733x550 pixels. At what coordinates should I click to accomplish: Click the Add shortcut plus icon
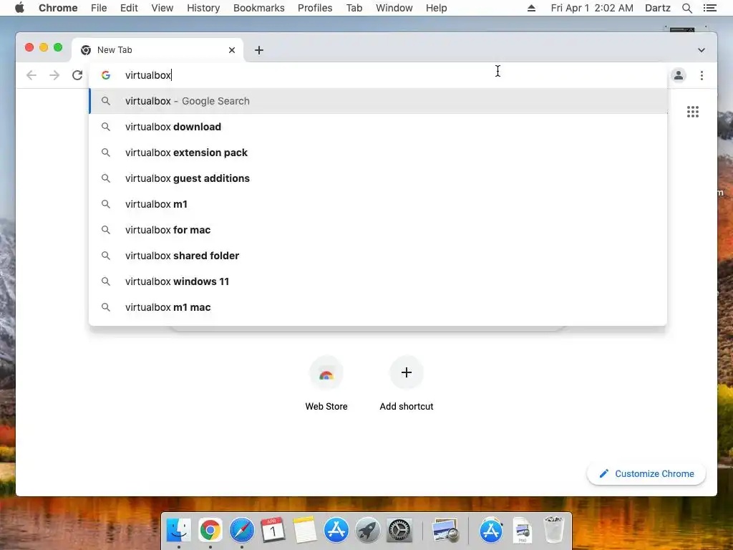(x=407, y=372)
